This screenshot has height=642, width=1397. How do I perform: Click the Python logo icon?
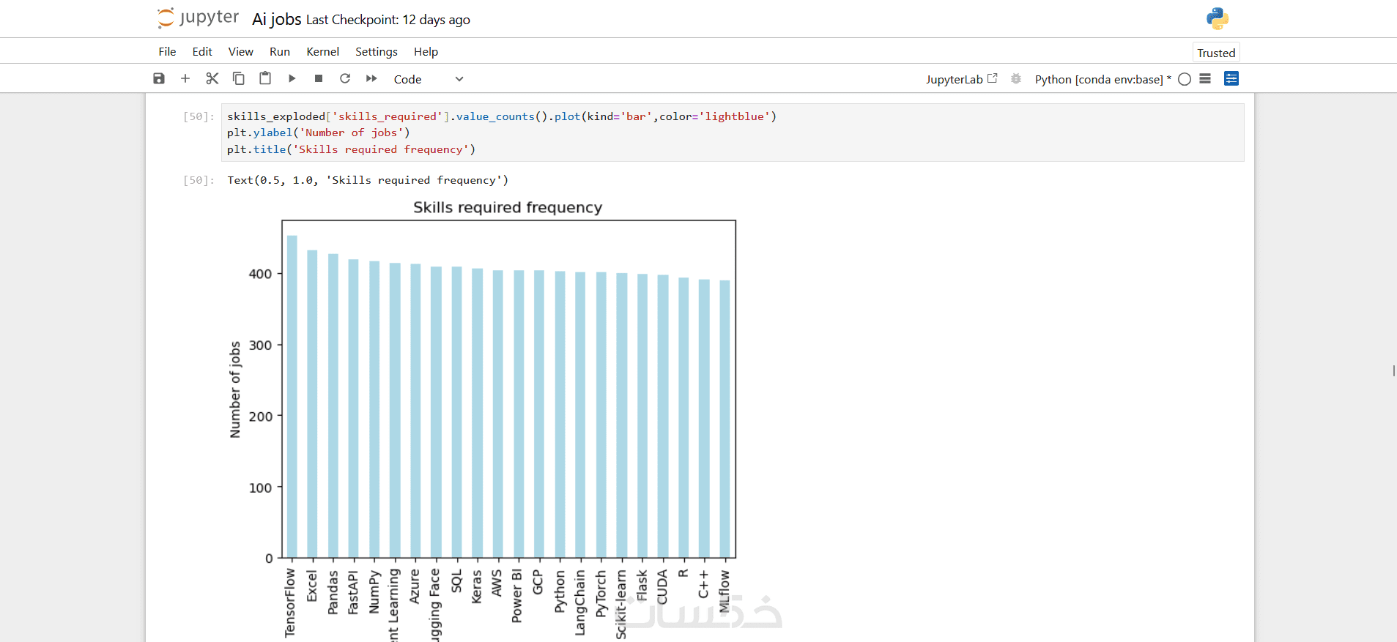pyautogui.click(x=1218, y=18)
